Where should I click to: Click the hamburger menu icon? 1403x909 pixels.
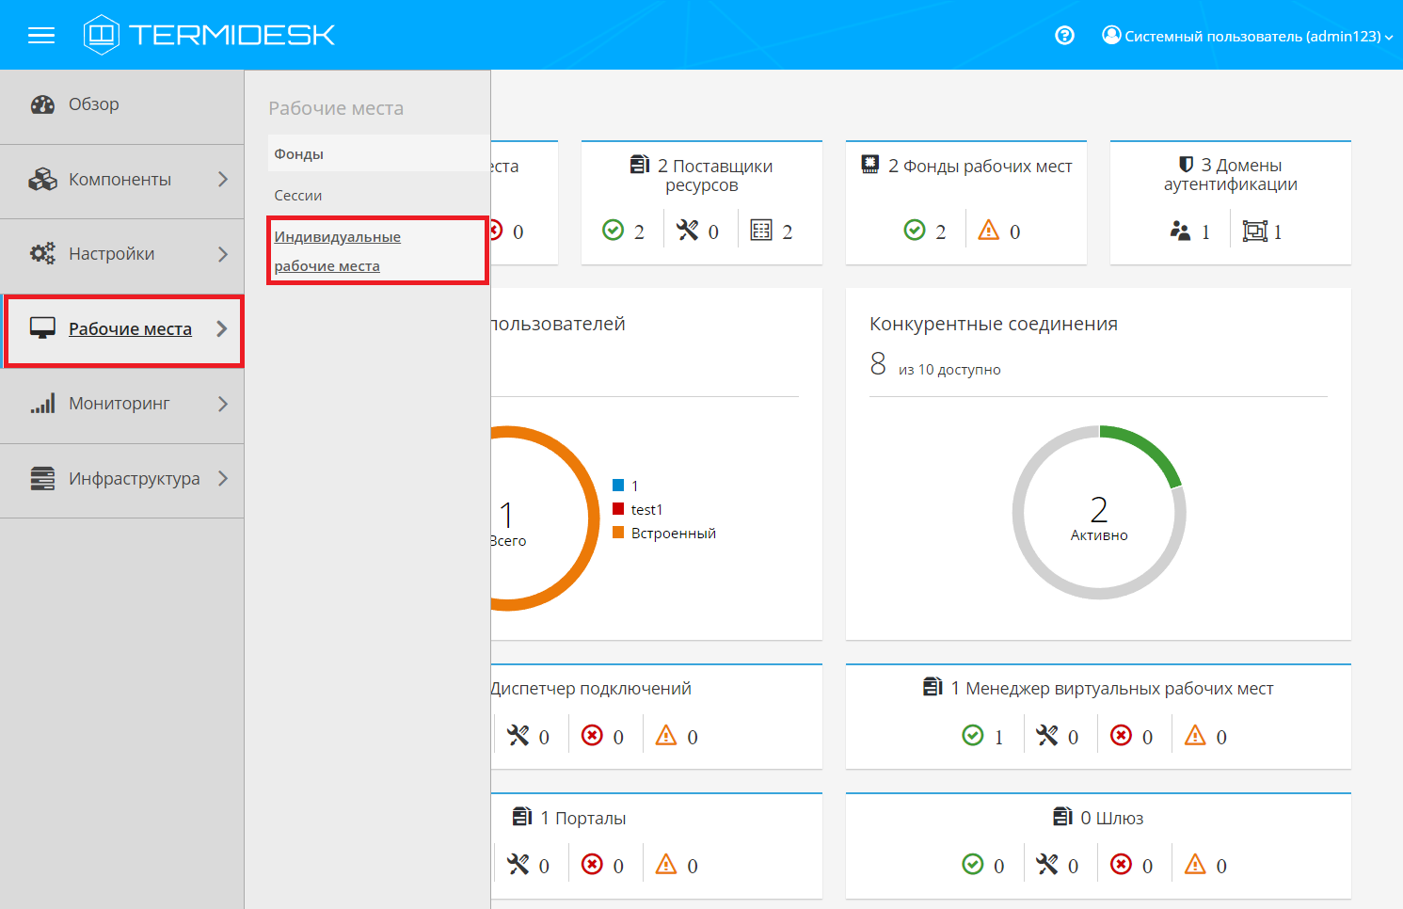click(41, 36)
